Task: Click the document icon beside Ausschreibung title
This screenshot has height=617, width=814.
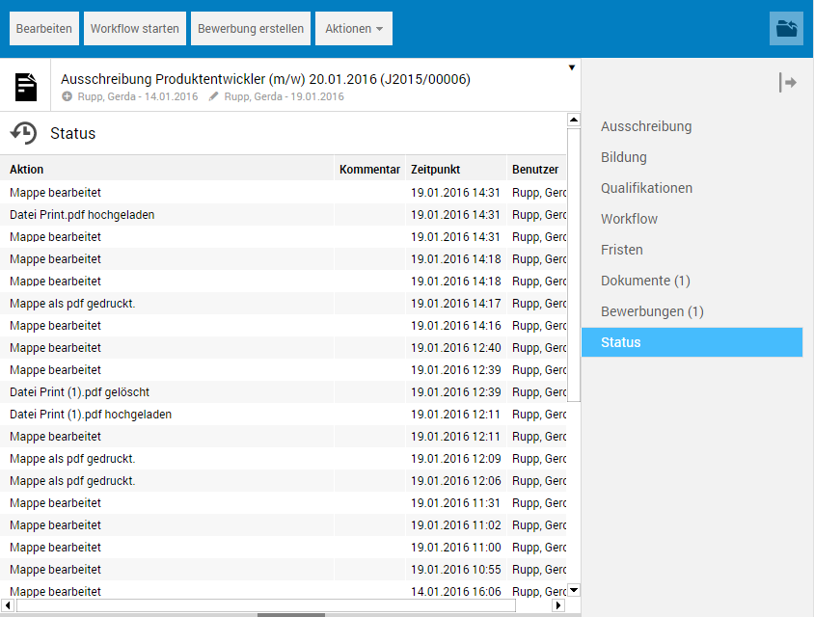Action: click(x=27, y=86)
